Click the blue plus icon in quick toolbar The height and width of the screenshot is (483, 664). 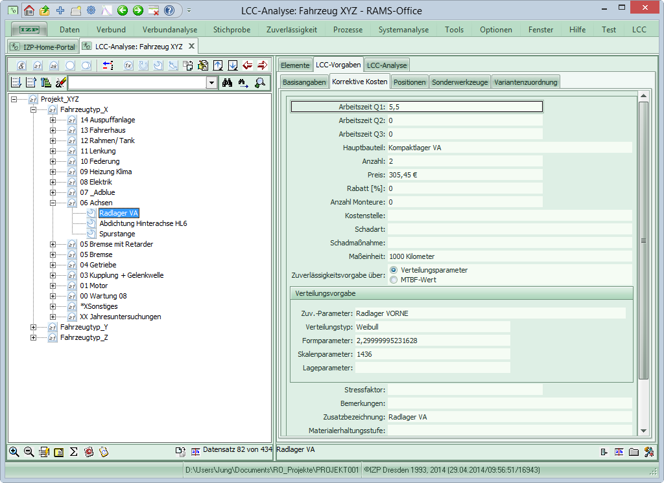click(x=60, y=10)
